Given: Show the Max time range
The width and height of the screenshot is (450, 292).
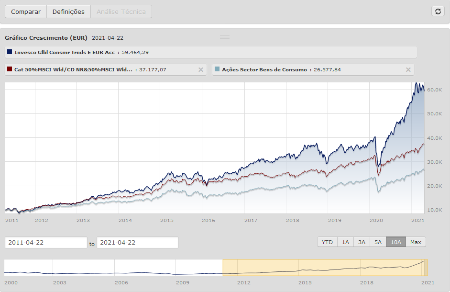Looking at the screenshot, I should pos(416,242).
